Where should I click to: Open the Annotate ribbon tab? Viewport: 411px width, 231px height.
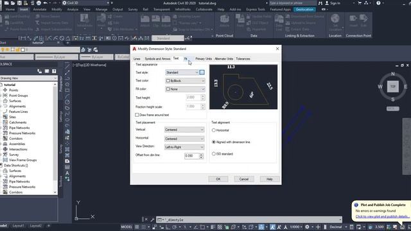tap(40, 9)
